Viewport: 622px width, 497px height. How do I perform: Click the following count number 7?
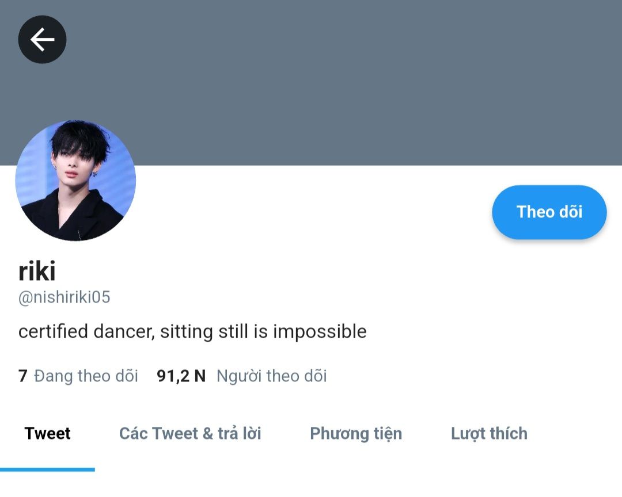tap(23, 376)
